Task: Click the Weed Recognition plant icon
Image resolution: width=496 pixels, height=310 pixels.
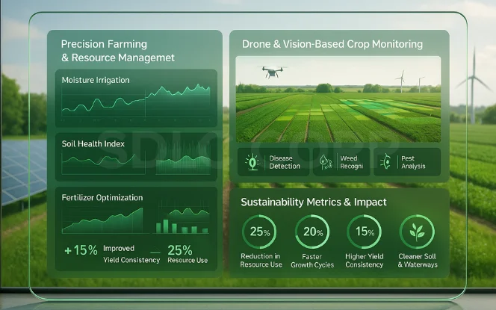Action: point(323,161)
